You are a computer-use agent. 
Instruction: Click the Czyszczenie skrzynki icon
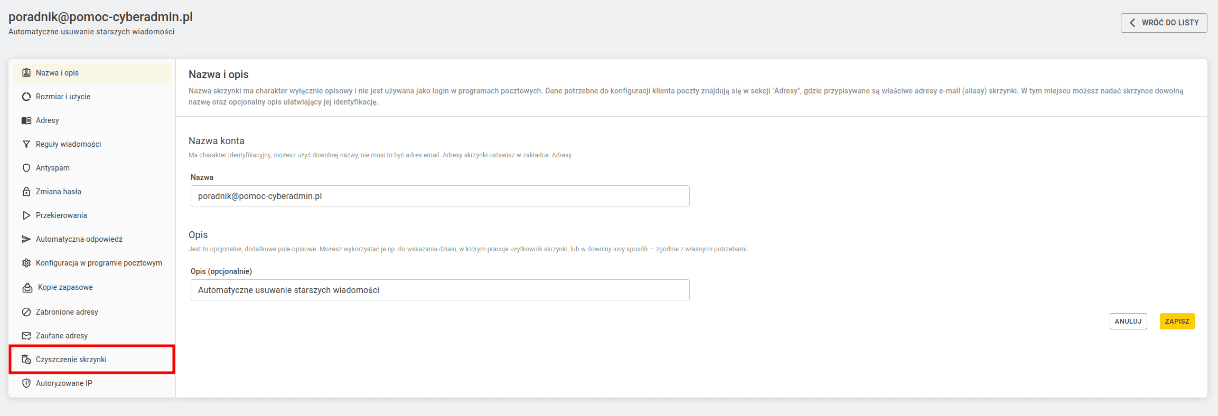(26, 360)
